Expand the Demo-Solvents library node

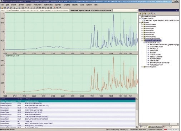coord(142,25)
